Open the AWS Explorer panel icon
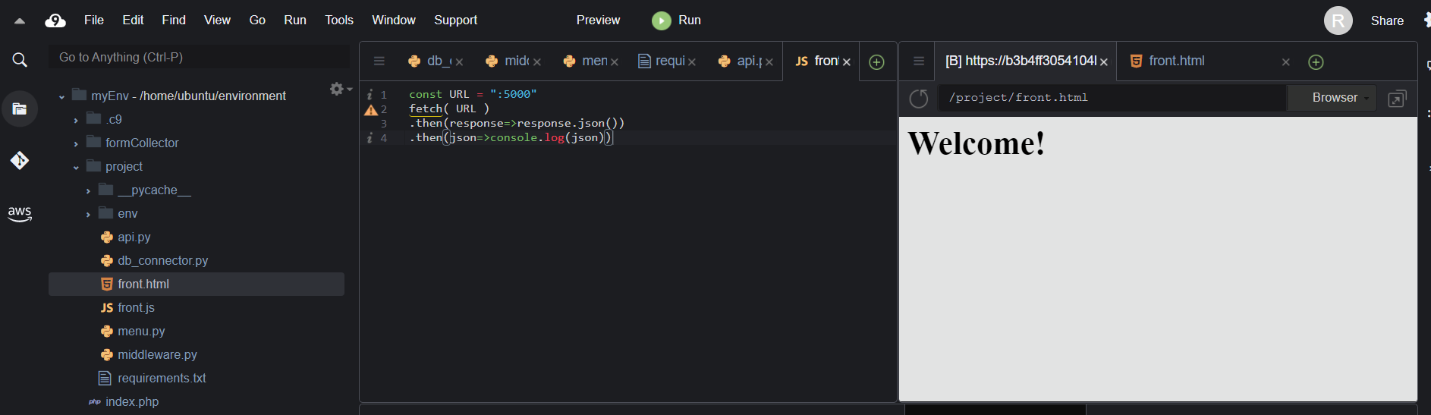 (x=20, y=214)
